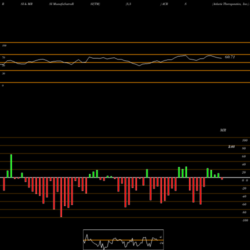Click the ')ACR' header text

coord(164,4)
